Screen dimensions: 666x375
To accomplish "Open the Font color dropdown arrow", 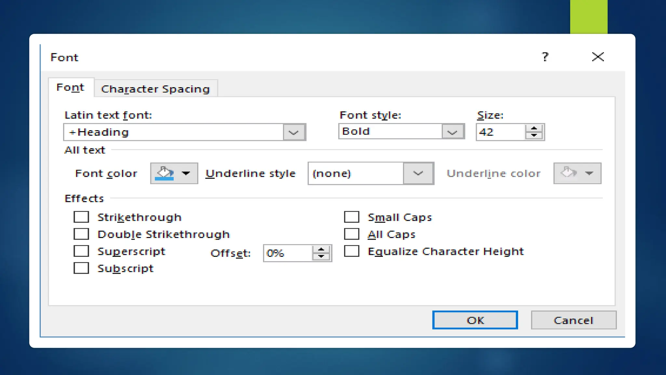I will [x=186, y=173].
